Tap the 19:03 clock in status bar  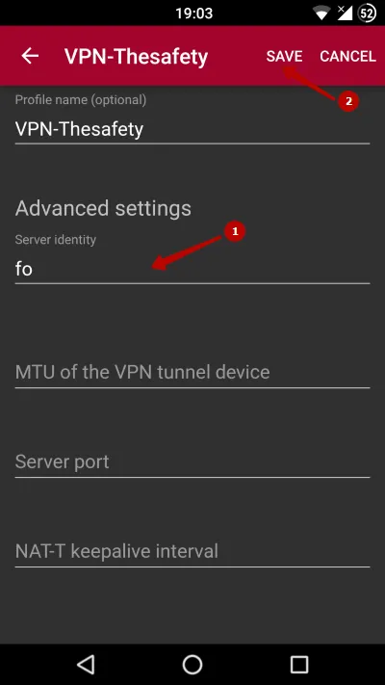point(193,13)
